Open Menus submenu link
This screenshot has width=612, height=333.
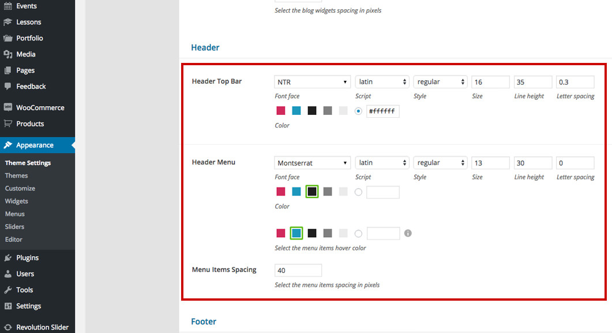15,214
